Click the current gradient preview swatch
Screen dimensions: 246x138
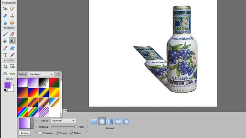pyautogui.click(x=25, y=123)
